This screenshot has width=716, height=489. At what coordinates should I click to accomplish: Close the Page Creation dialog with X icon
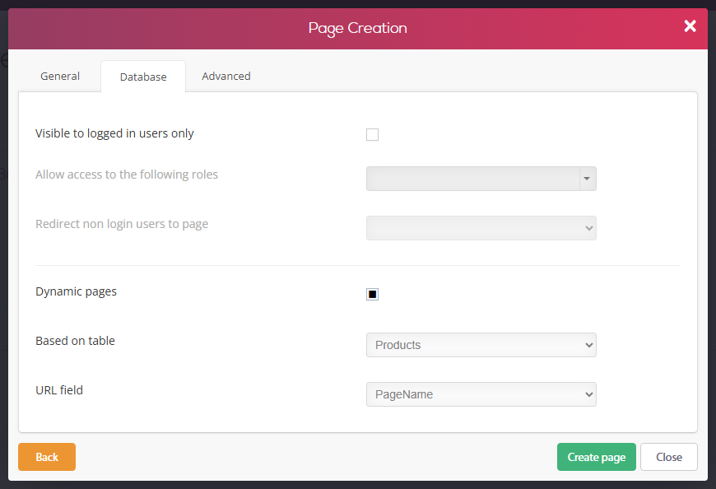pos(690,26)
